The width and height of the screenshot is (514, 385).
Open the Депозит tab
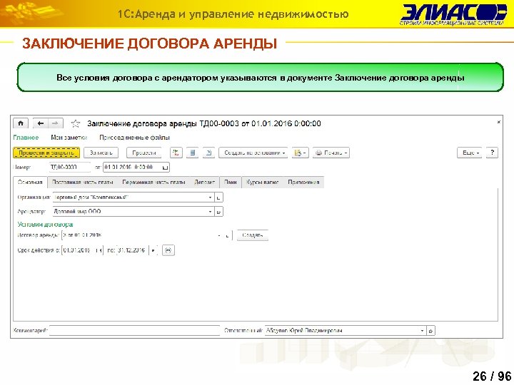coord(205,182)
